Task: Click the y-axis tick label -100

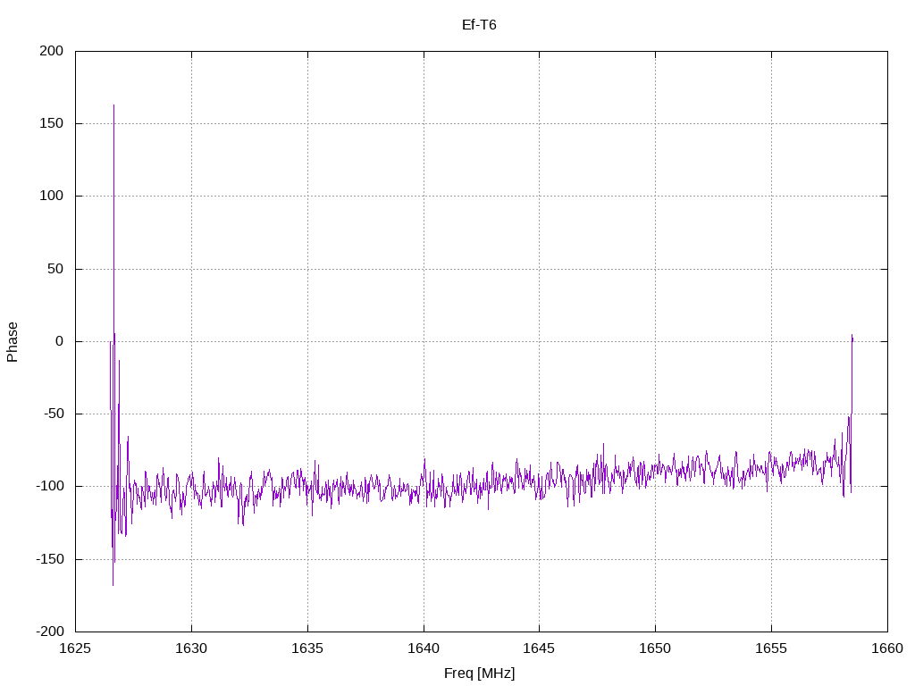Action: click(50, 486)
